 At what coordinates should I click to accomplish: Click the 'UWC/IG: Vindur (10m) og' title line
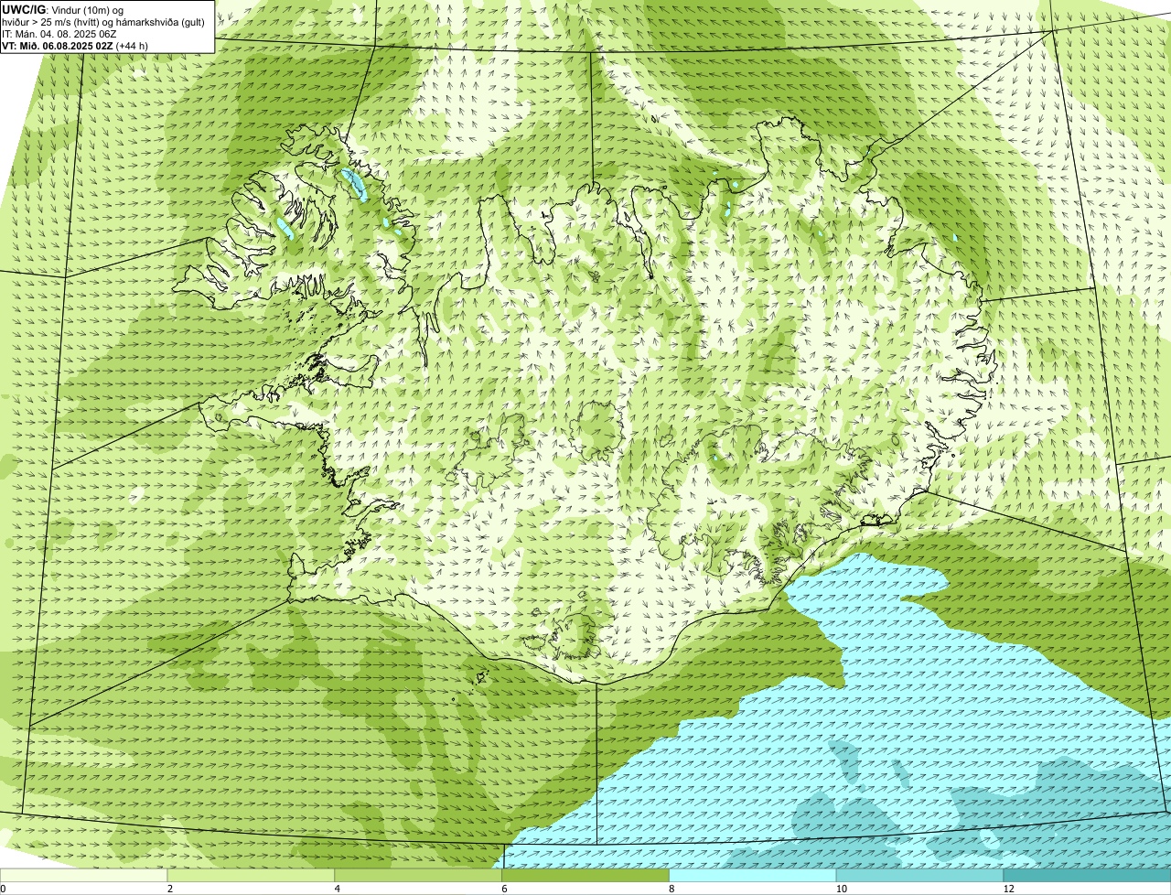point(63,10)
